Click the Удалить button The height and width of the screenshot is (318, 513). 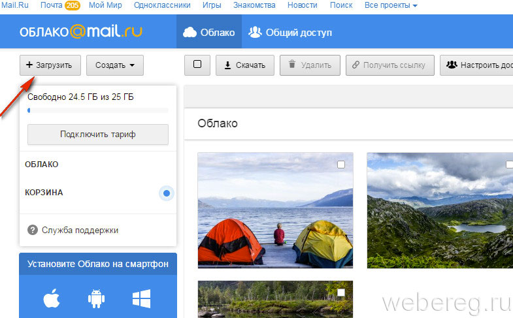point(310,65)
